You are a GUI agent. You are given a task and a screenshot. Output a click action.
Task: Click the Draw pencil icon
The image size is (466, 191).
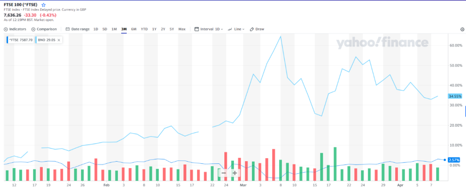pyautogui.click(x=252, y=29)
